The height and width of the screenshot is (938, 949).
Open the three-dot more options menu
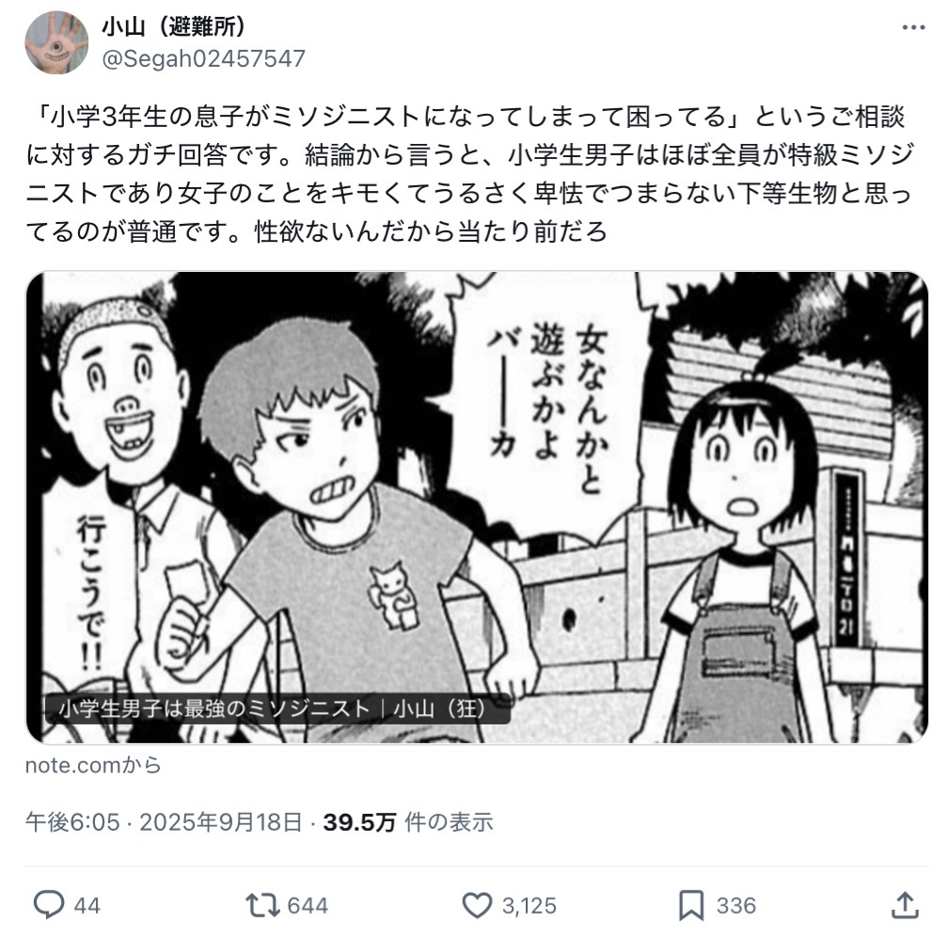coord(912,27)
